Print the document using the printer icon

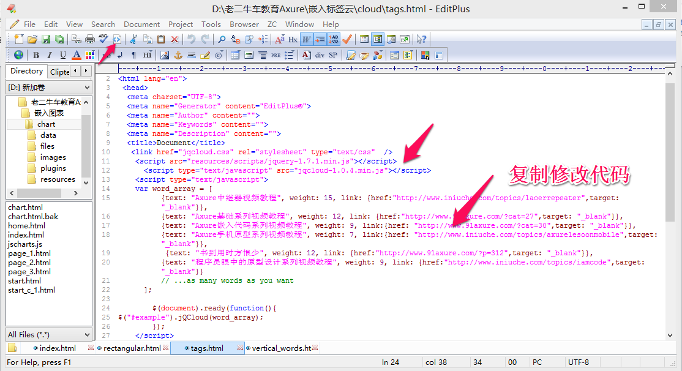(x=89, y=39)
